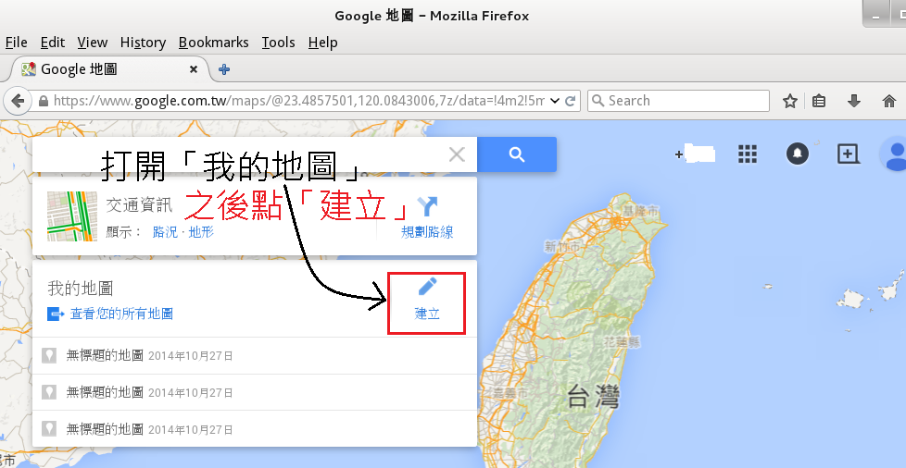Open the Google account avatar
Screen dimensions: 906x468
point(895,154)
